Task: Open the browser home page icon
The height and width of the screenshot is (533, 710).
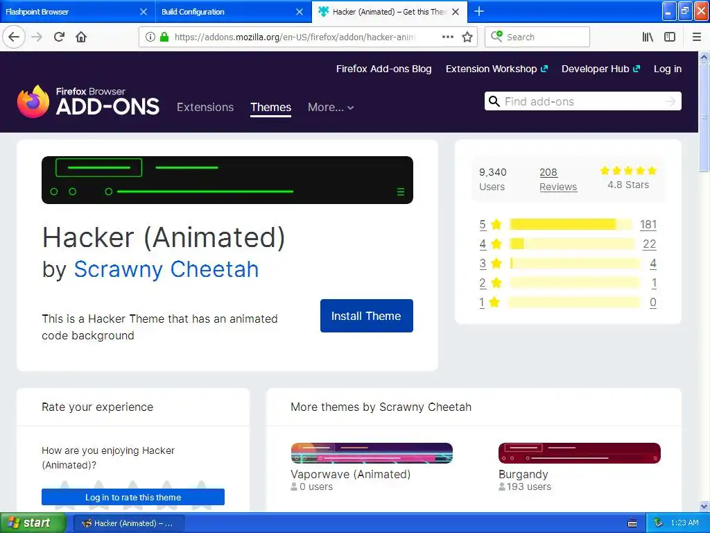Action: click(81, 37)
